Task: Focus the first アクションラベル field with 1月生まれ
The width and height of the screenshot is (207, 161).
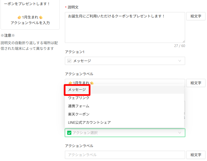Action: pyautogui.click(x=125, y=82)
